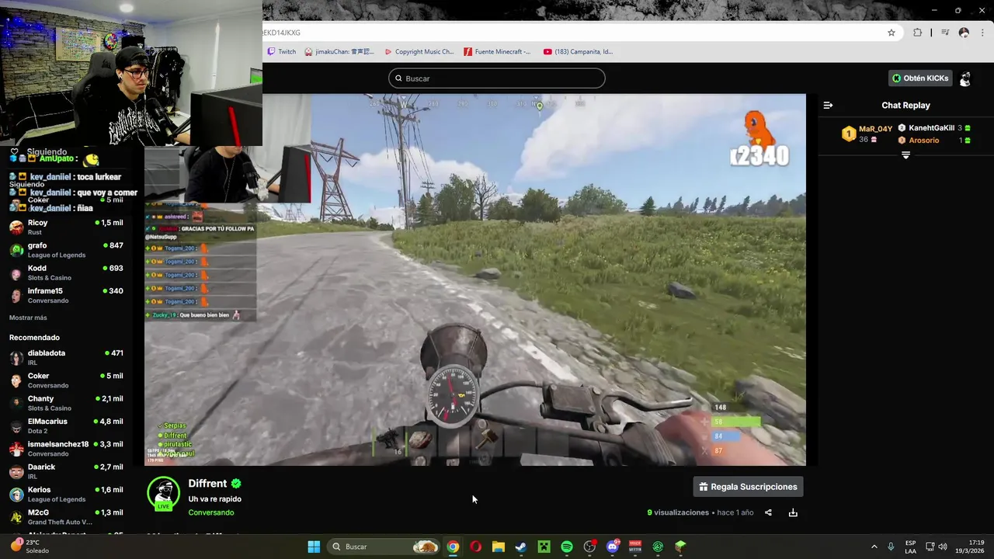The height and width of the screenshot is (559, 994).
Task: Click MaR_04Y top gifter name
Action: click(x=875, y=129)
